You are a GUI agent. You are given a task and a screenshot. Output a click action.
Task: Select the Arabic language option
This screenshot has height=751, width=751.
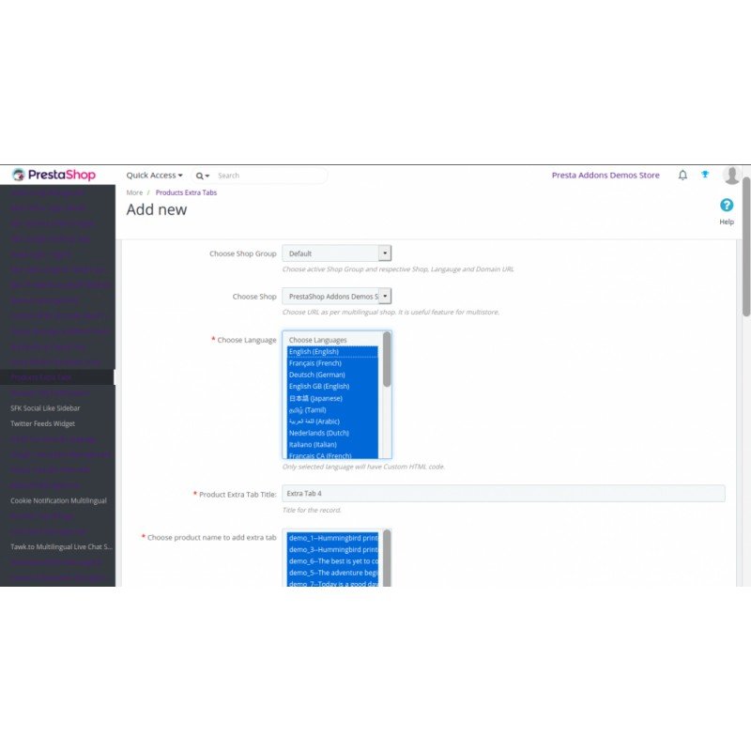pos(332,421)
